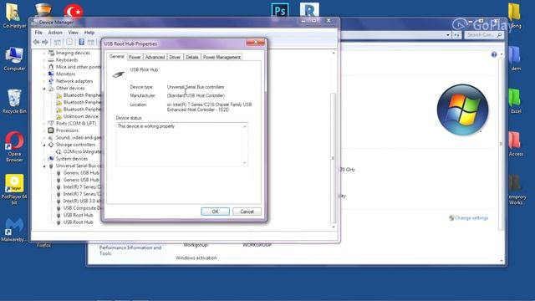Screen dimensions: 535x301
Task: Expand the System devices node
Action: pyautogui.click(x=44, y=159)
